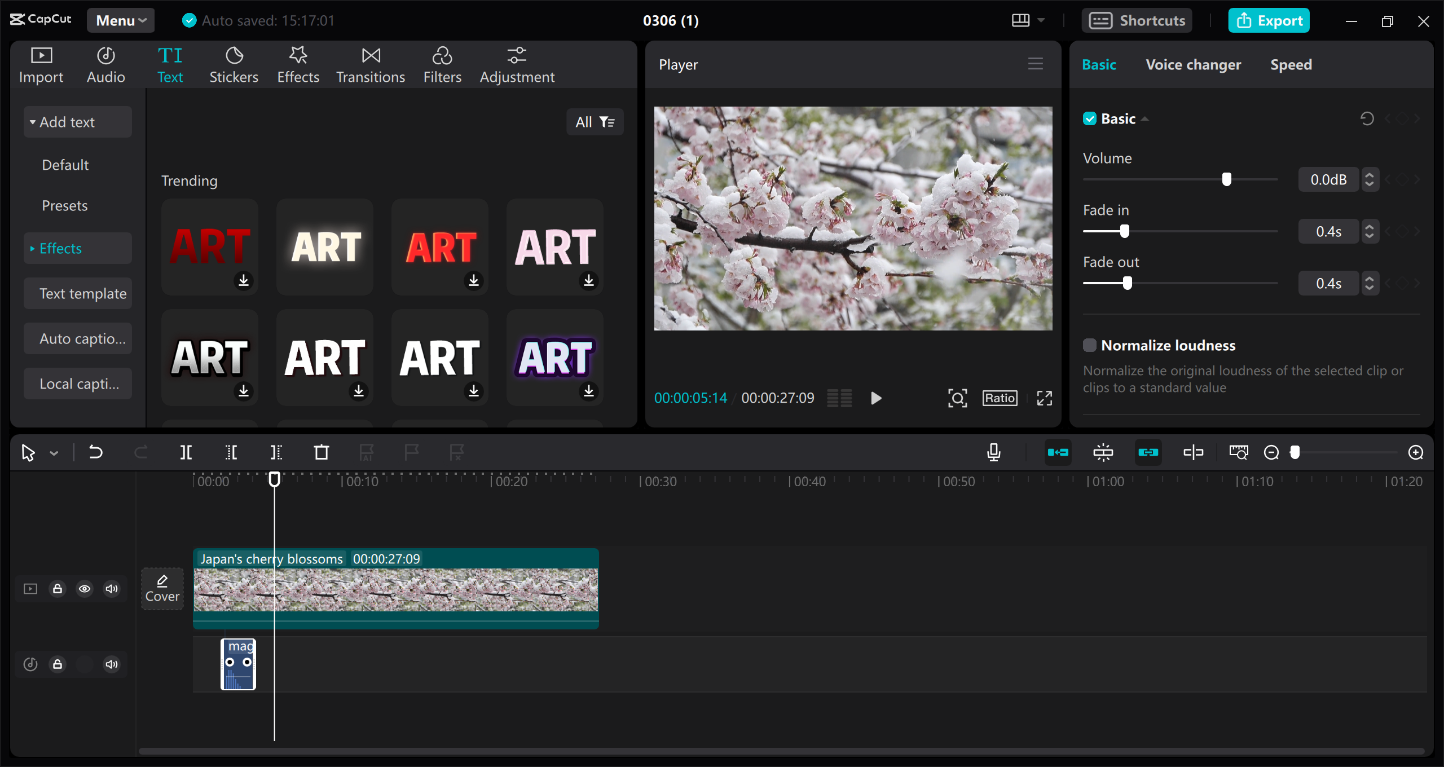Click the Undo icon above the timeline
This screenshot has width=1444, height=767.
point(95,452)
